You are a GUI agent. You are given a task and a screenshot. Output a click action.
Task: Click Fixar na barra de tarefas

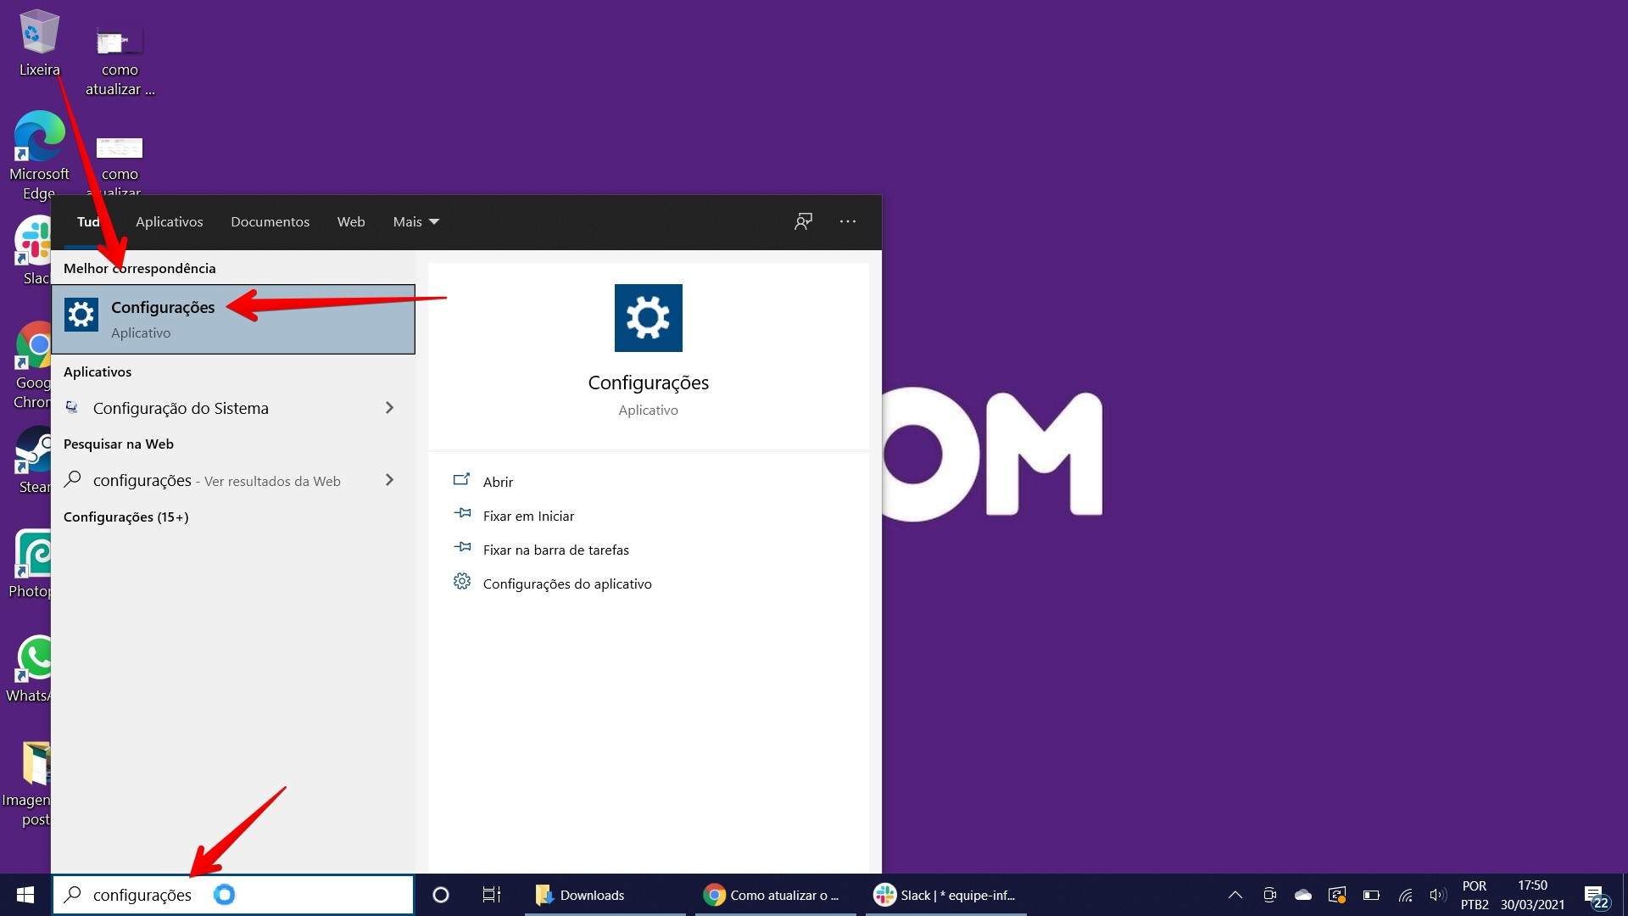555,549
